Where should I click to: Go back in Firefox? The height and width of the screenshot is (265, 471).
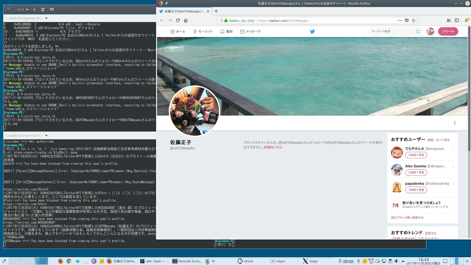pos(162,20)
